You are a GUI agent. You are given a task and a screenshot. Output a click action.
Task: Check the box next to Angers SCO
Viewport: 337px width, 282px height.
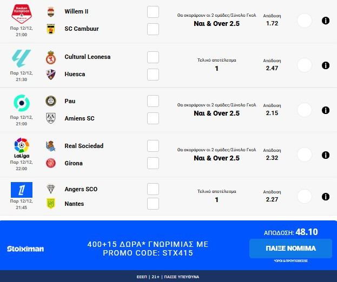coord(153,189)
